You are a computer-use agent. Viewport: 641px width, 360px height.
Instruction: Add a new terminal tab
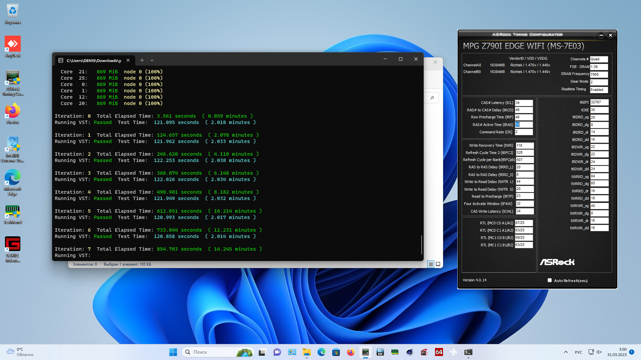coord(142,60)
